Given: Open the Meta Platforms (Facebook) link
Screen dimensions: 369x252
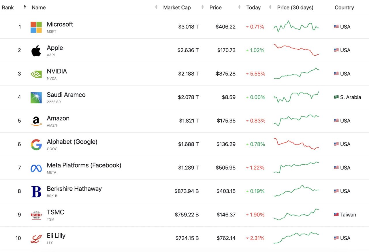Looking at the screenshot, I should 84,165.
